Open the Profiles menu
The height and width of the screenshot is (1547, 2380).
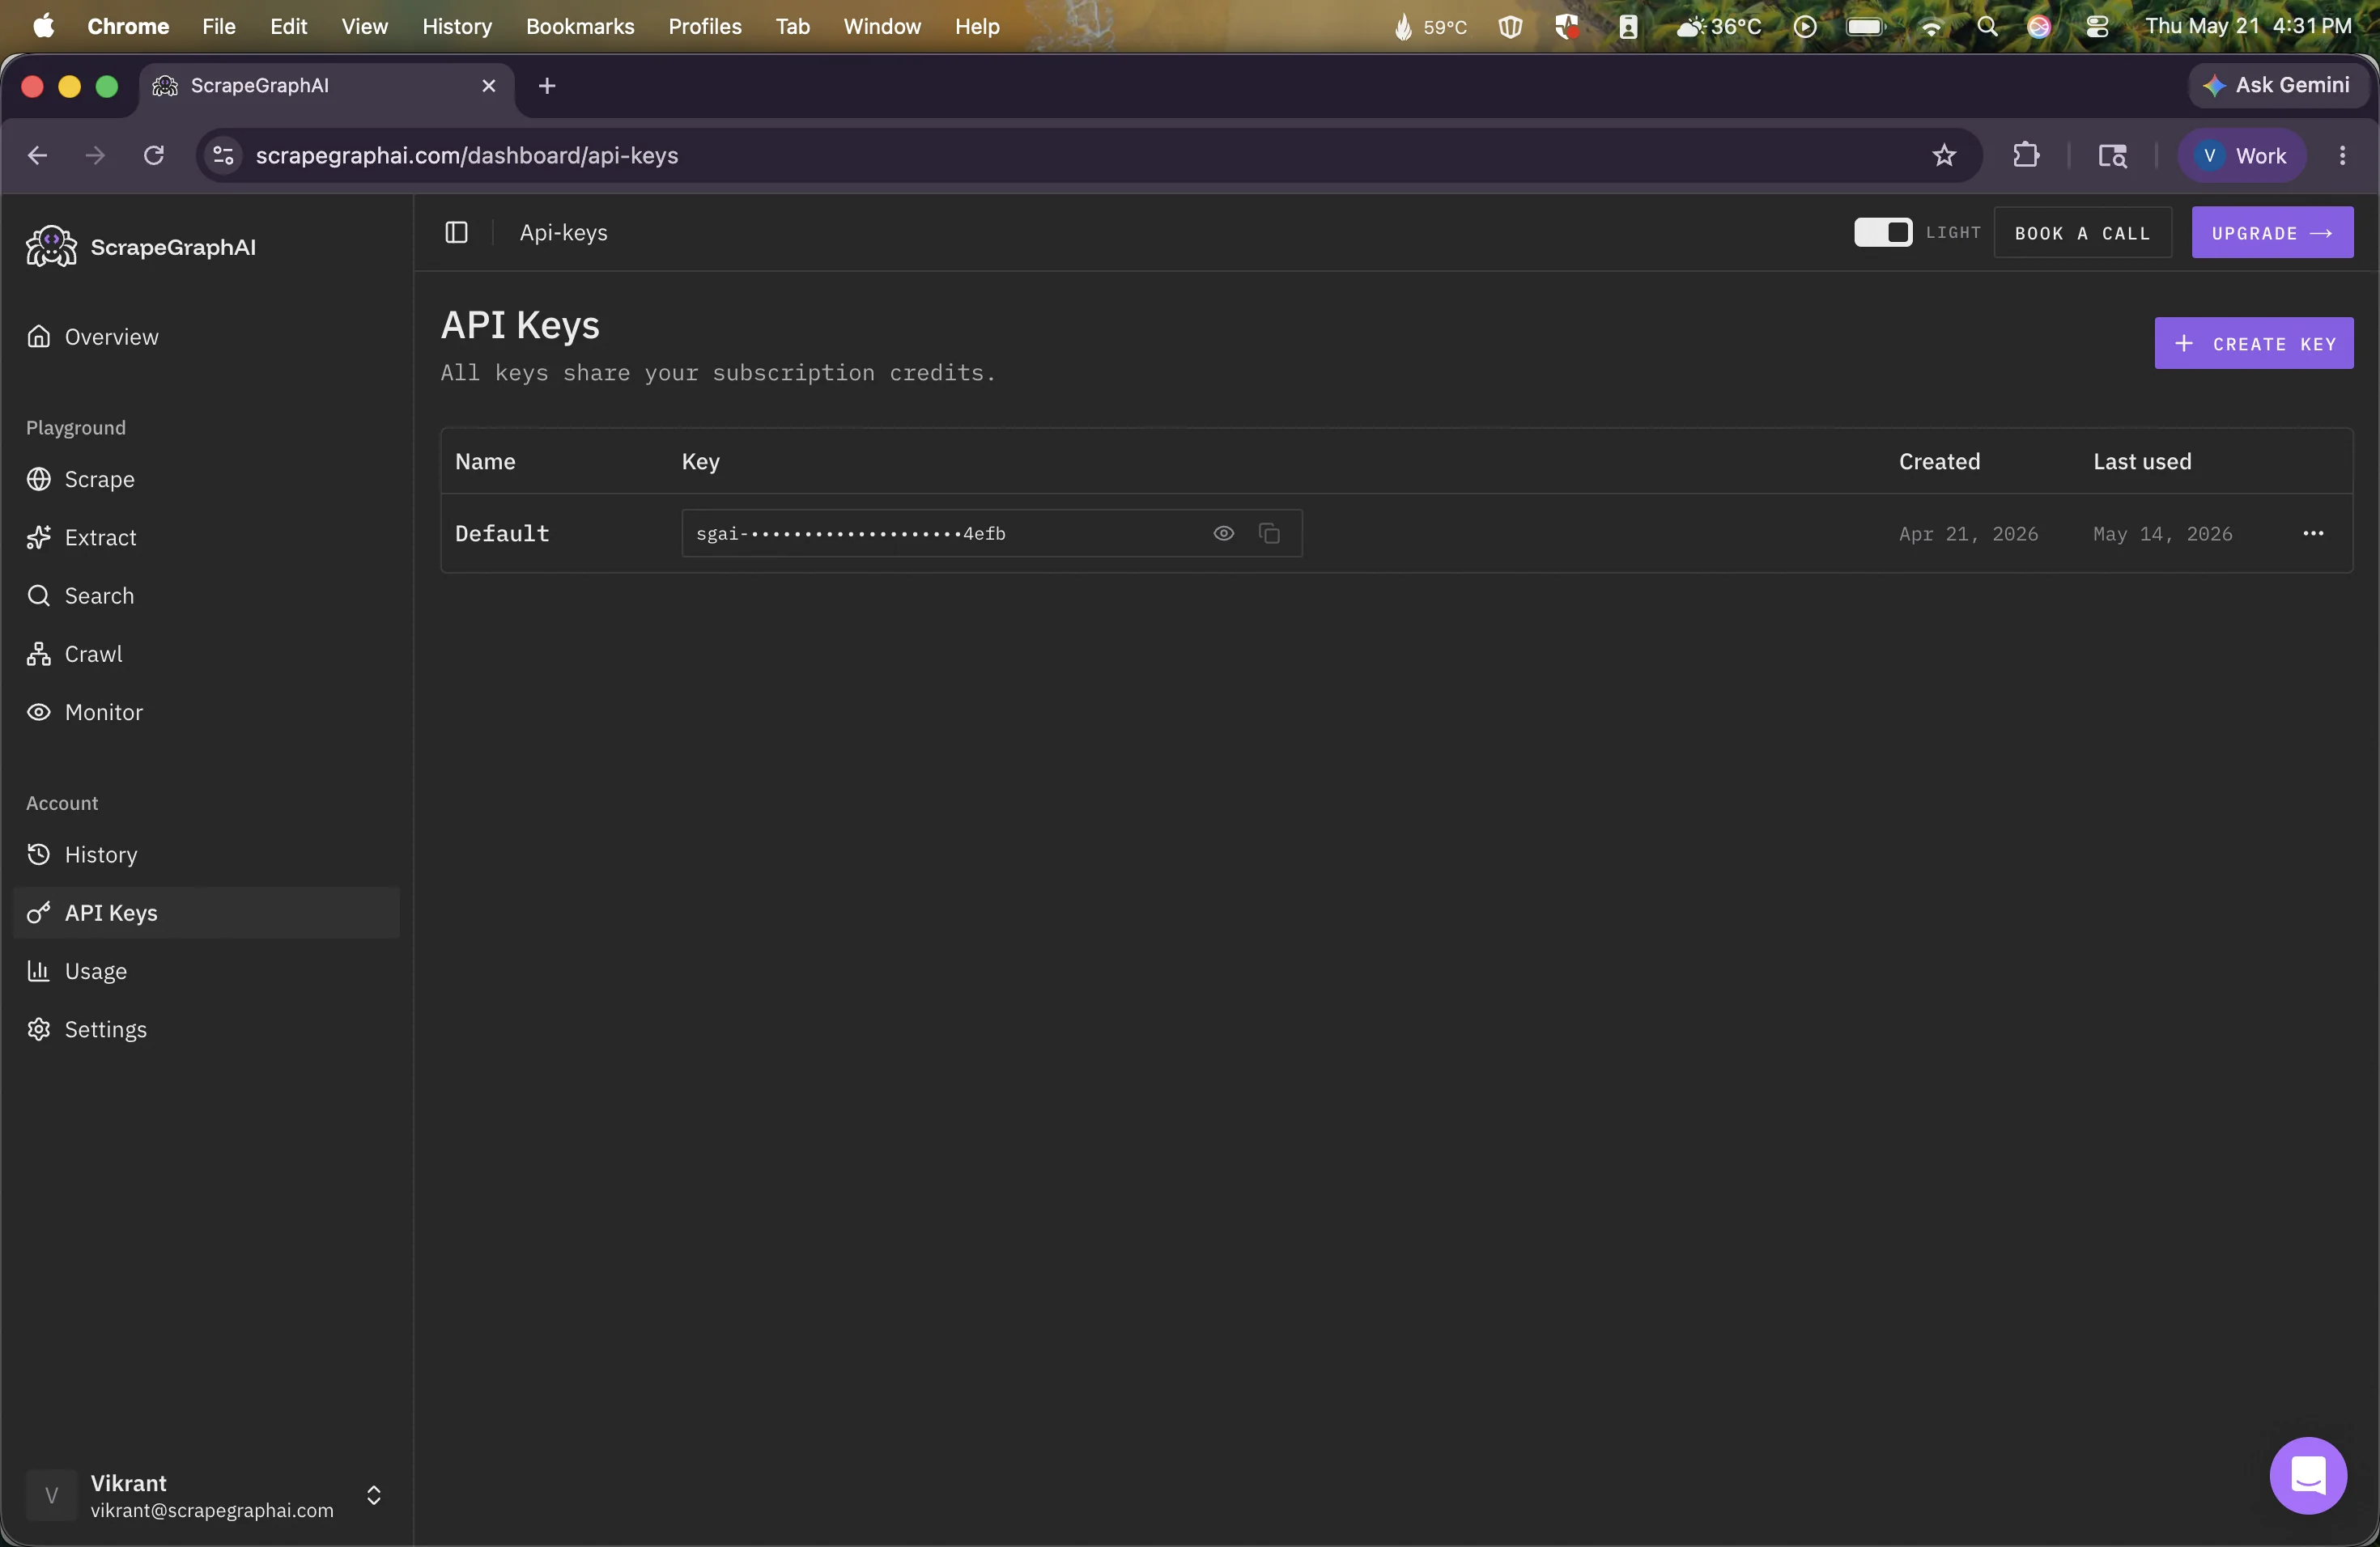click(x=705, y=26)
